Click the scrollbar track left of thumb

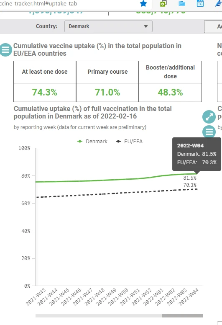99,316
